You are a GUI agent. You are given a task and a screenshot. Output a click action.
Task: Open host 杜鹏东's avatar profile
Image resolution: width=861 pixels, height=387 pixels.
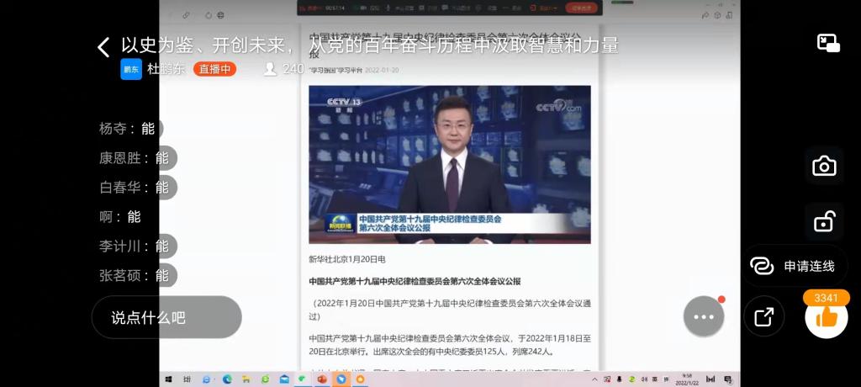[x=131, y=69]
